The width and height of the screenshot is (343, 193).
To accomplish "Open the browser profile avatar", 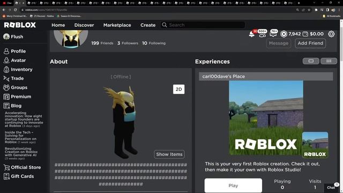I will [x=333, y=10].
